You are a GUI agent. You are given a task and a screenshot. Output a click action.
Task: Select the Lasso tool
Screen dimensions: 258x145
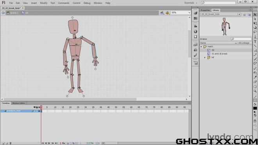pyautogui.click(x=255, y=32)
